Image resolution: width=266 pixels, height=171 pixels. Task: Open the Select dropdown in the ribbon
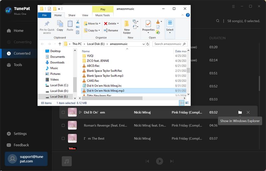170,26
